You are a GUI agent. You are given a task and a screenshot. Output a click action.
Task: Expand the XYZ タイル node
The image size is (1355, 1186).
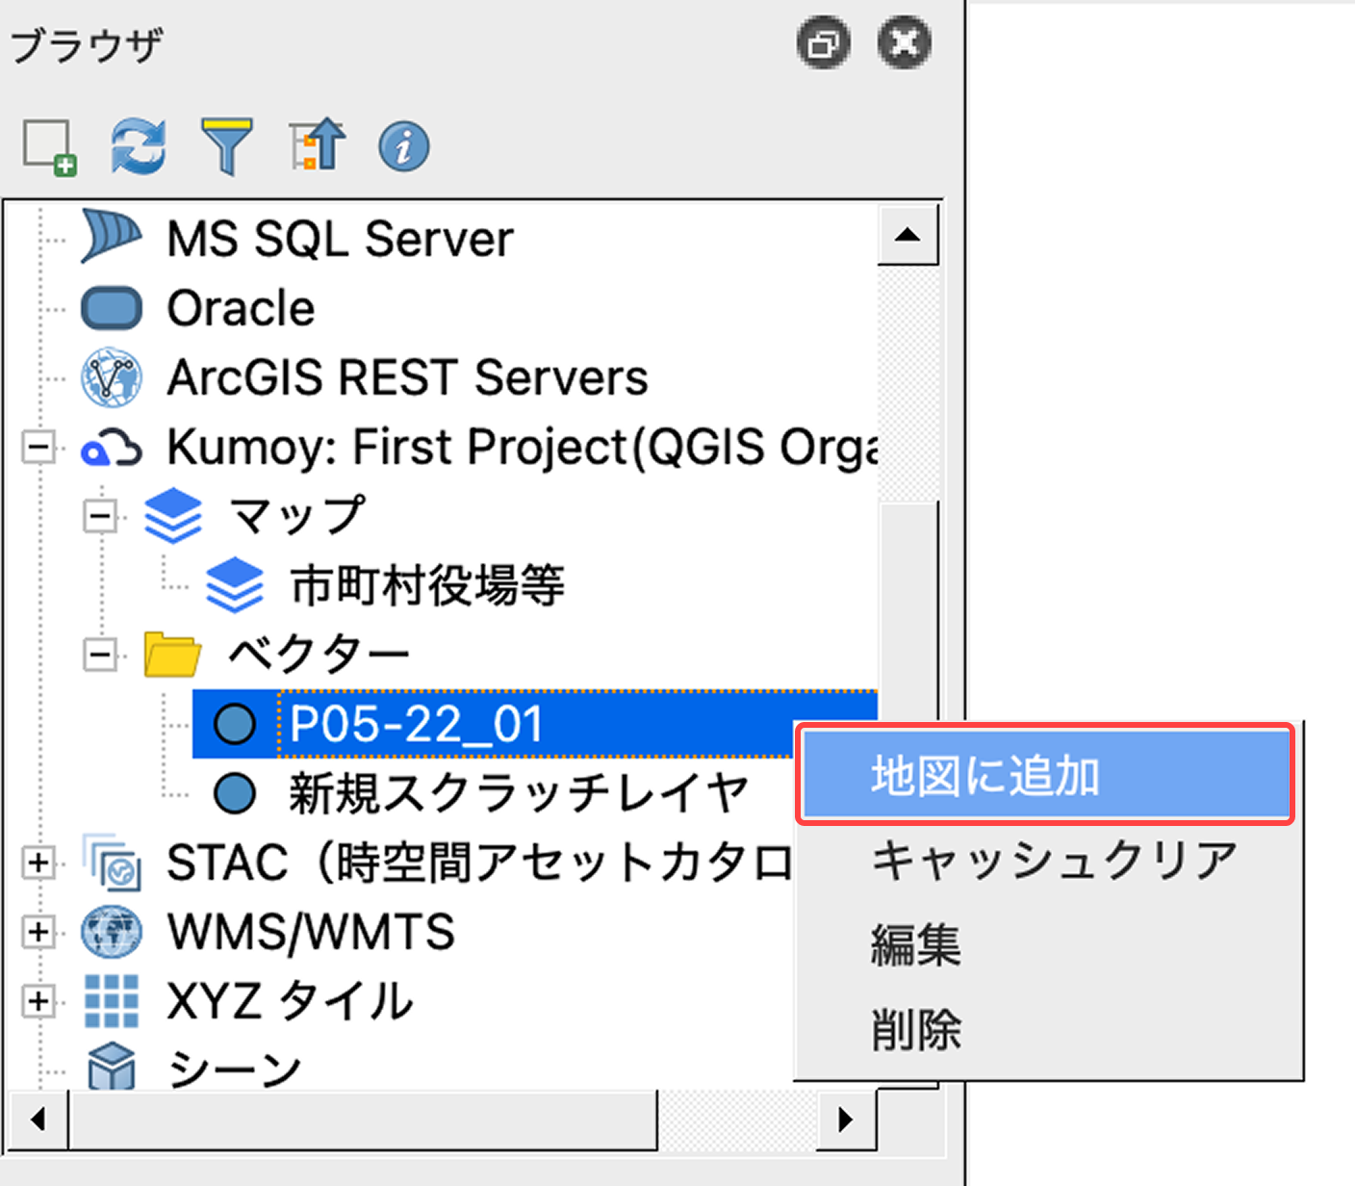click(x=38, y=1001)
